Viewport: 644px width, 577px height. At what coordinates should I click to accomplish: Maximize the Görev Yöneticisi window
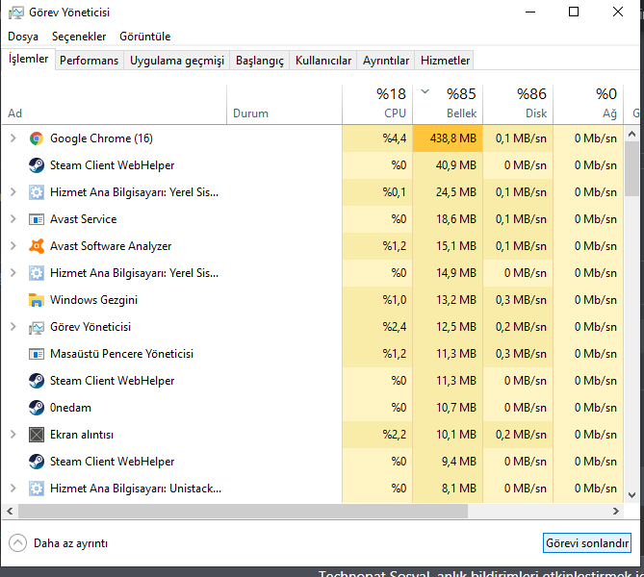(574, 12)
